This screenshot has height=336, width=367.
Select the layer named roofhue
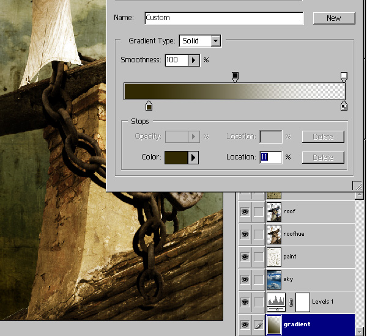294,234
